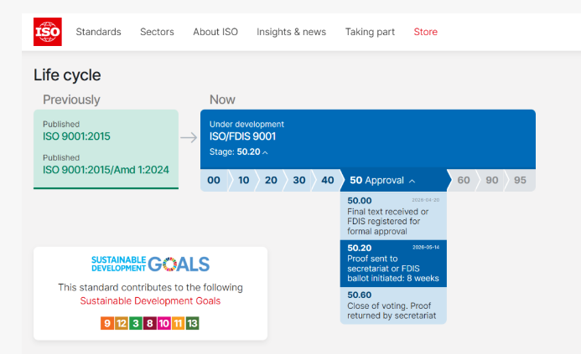Go to the Store link

click(x=425, y=32)
